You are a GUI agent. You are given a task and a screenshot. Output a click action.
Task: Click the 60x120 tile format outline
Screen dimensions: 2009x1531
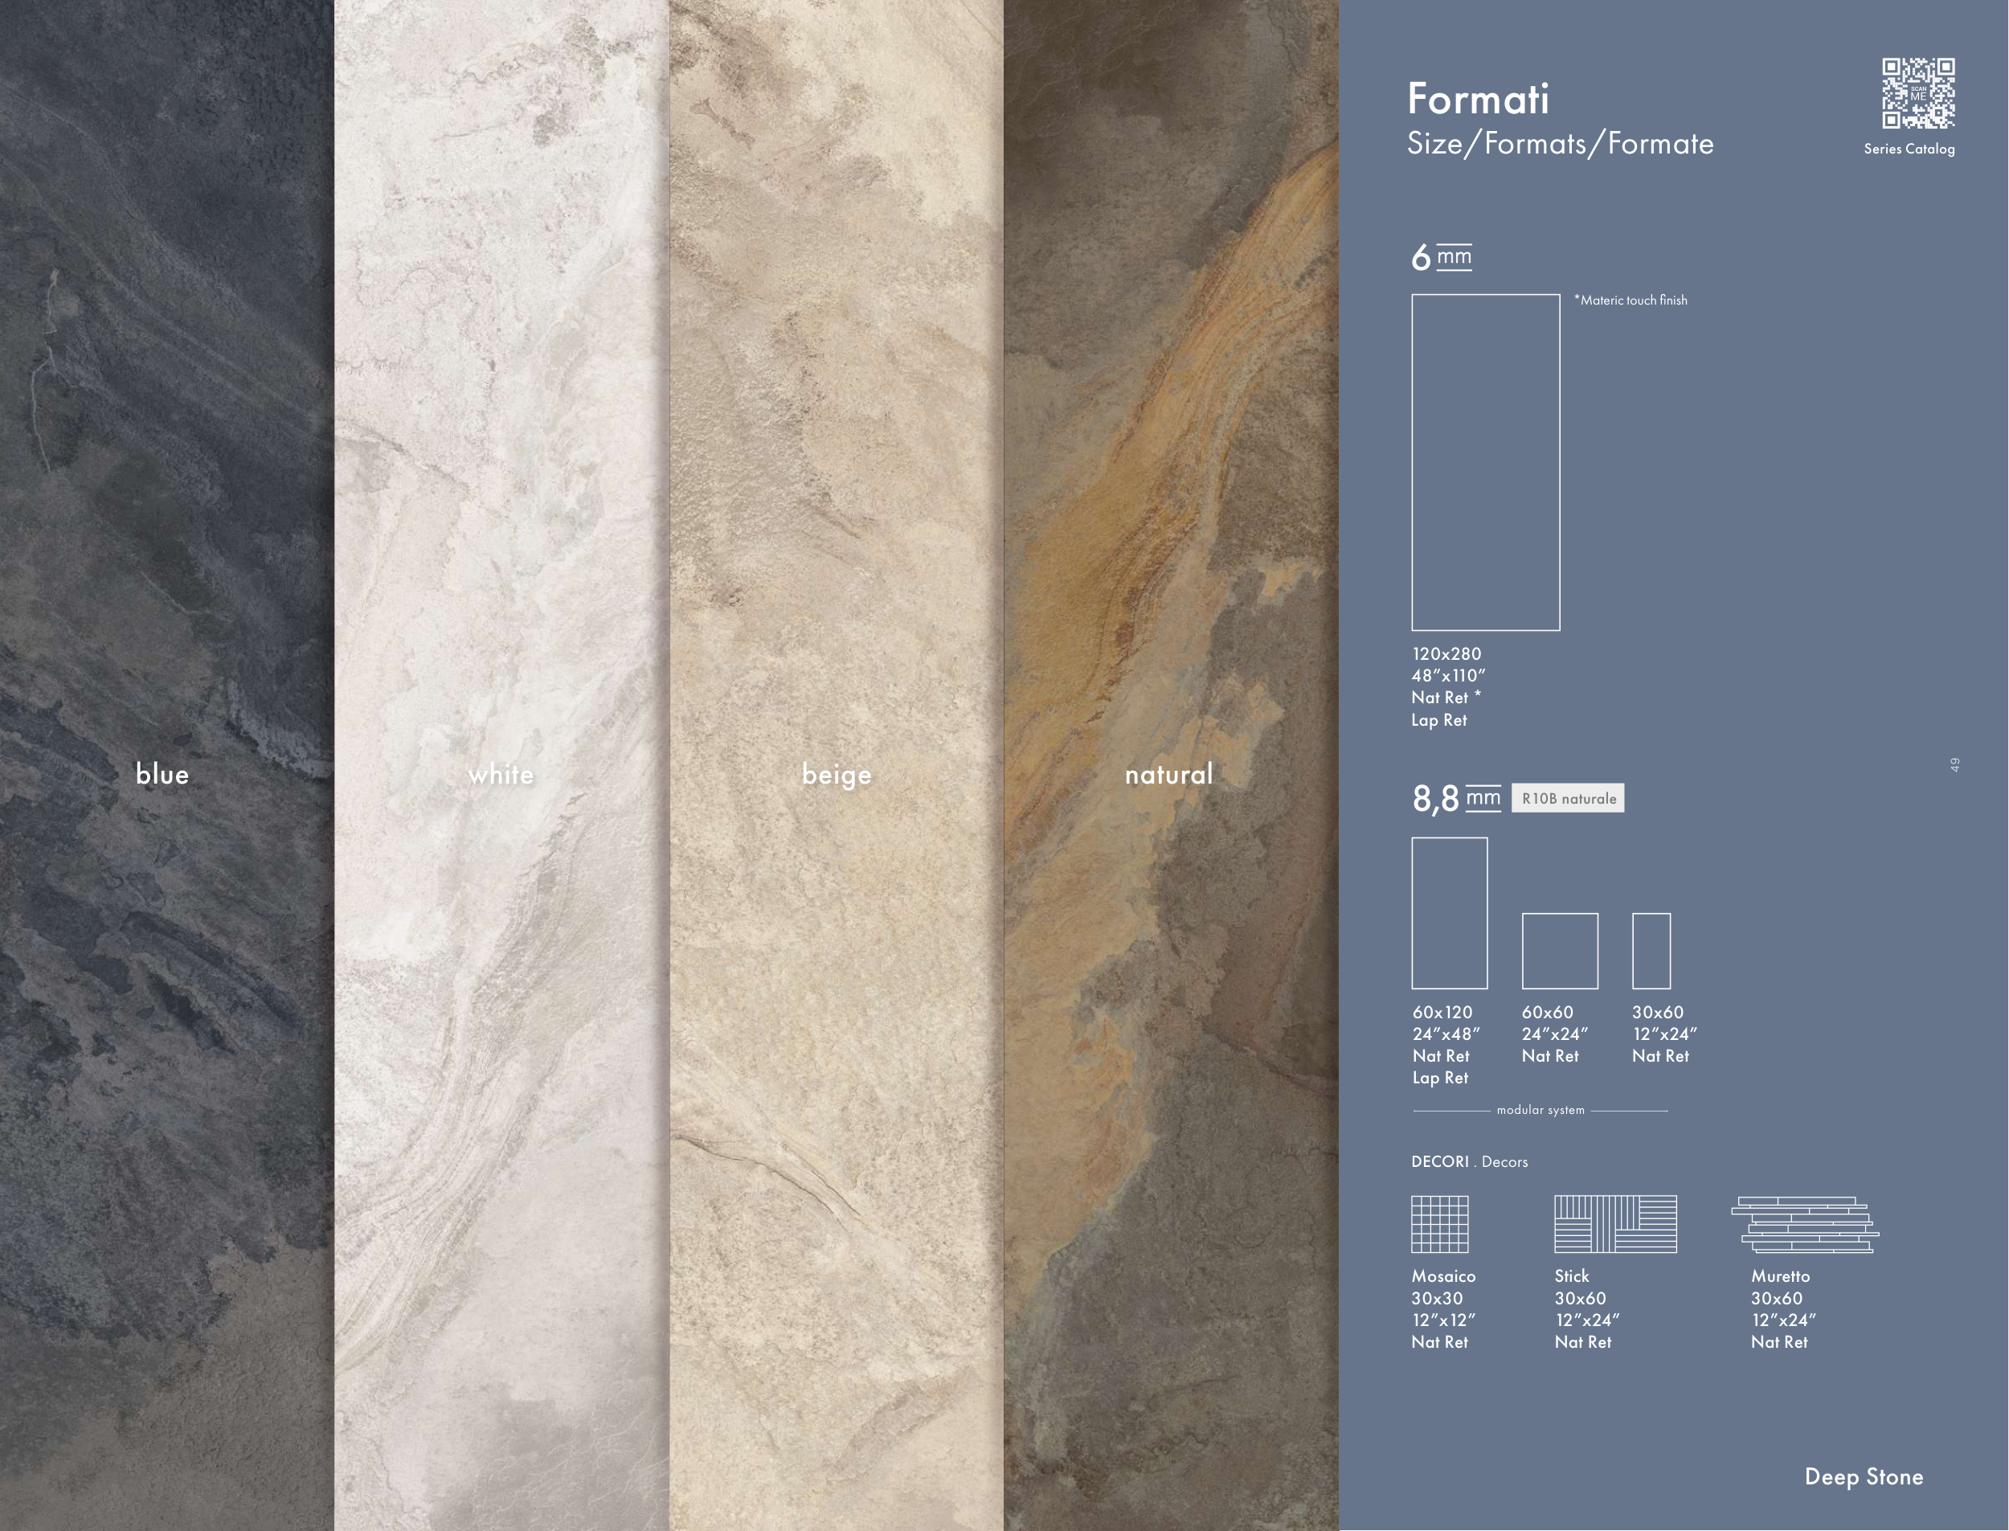(1450, 913)
